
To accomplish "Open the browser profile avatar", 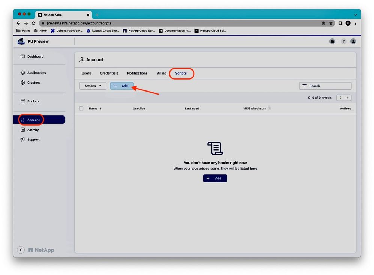I will (348, 23).
